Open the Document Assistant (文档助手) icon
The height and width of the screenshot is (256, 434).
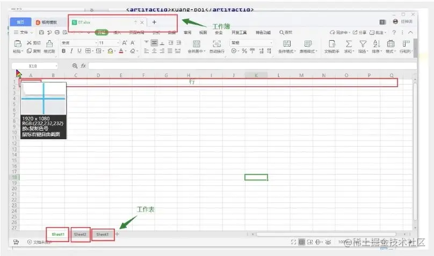click(331, 43)
